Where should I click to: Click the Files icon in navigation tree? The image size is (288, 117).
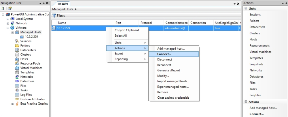[x=17, y=86]
